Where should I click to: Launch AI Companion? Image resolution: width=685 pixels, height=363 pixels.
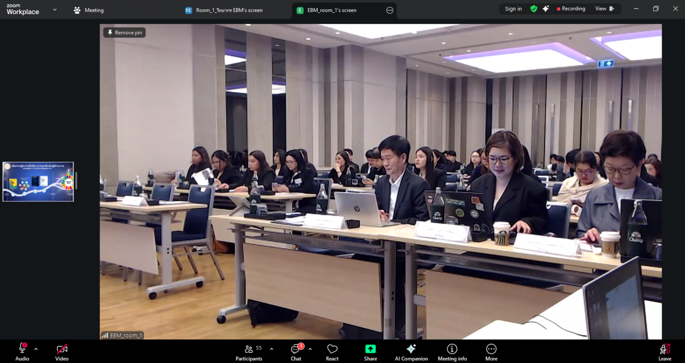coord(411,351)
